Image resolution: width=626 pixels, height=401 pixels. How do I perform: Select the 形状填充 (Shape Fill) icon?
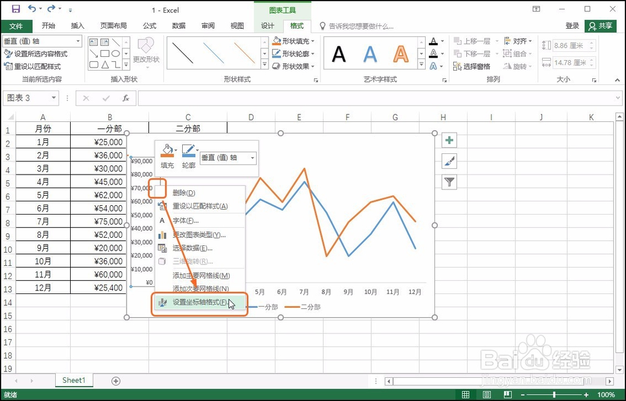tap(278, 39)
